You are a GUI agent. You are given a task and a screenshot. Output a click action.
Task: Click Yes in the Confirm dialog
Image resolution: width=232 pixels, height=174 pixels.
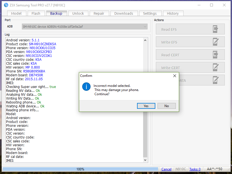(x=146, y=106)
